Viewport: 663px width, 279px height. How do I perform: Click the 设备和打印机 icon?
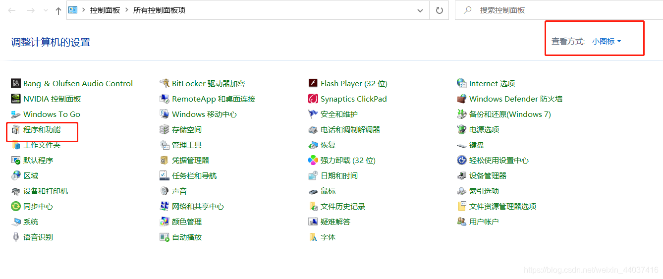16,191
